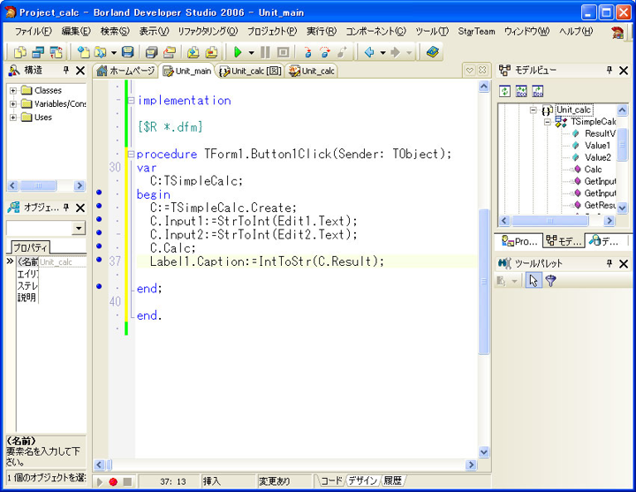The image size is (636, 492).
Task: Expand the Variables/Cons folder node
Action: [x=13, y=104]
